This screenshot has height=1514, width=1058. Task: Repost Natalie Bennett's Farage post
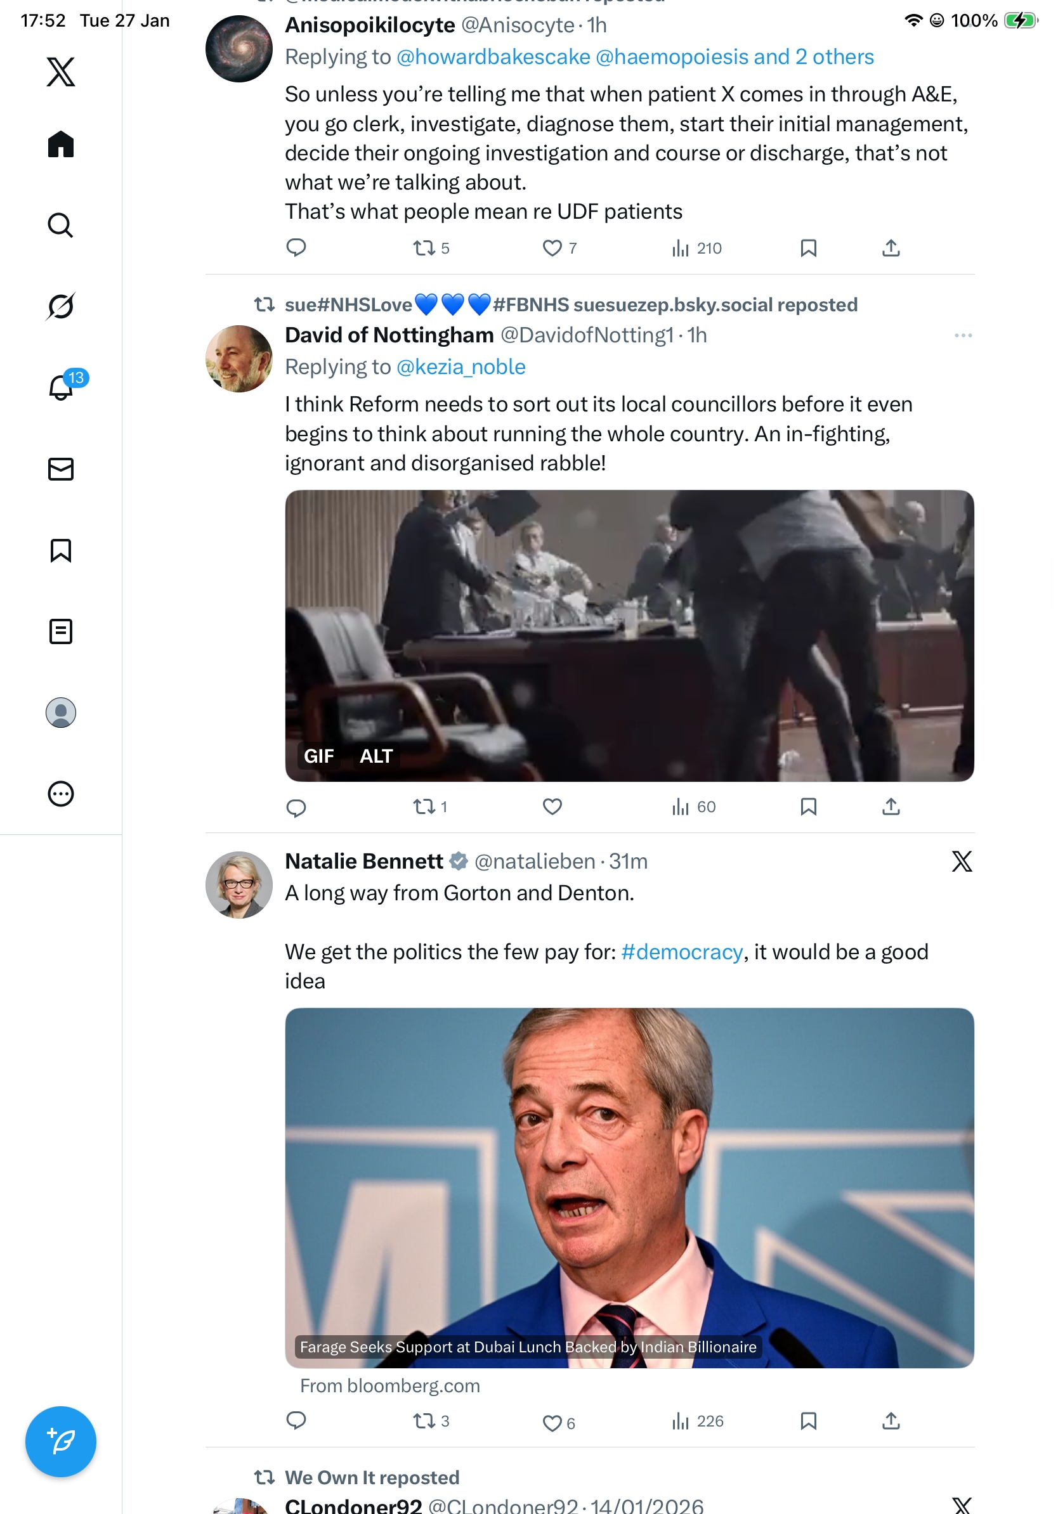(x=424, y=1420)
